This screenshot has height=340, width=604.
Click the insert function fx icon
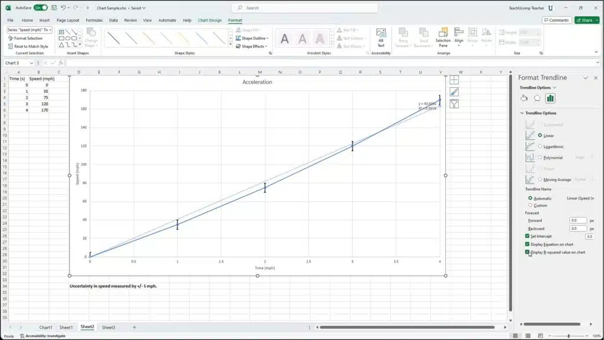point(61,63)
